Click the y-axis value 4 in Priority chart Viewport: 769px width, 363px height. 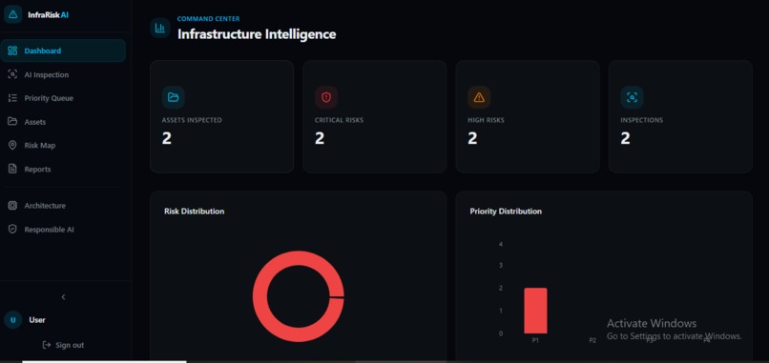point(501,244)
